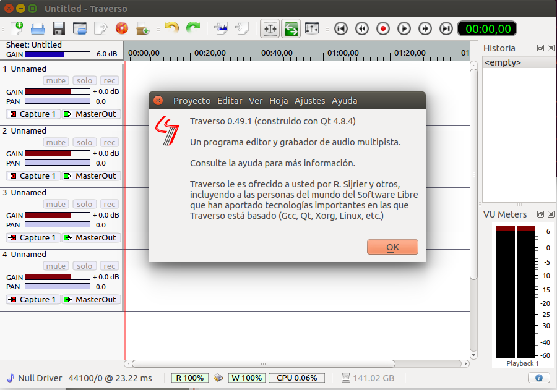Viewport: 557px width, 390px height.
Task: Solo track 1 Unnamed
Action: click(x=85, y=80)
